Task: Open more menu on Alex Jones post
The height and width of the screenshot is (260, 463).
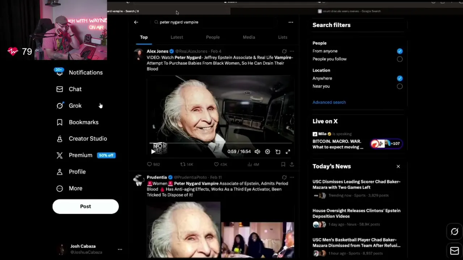Action: [x=292, y=51]
